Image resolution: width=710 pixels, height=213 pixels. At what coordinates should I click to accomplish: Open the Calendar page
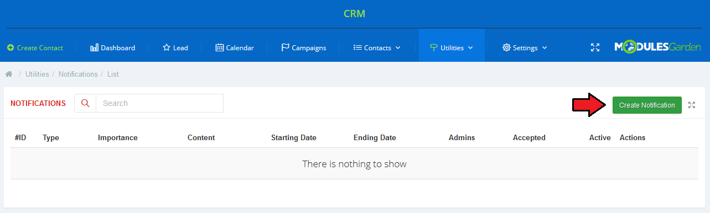(235, 48)
